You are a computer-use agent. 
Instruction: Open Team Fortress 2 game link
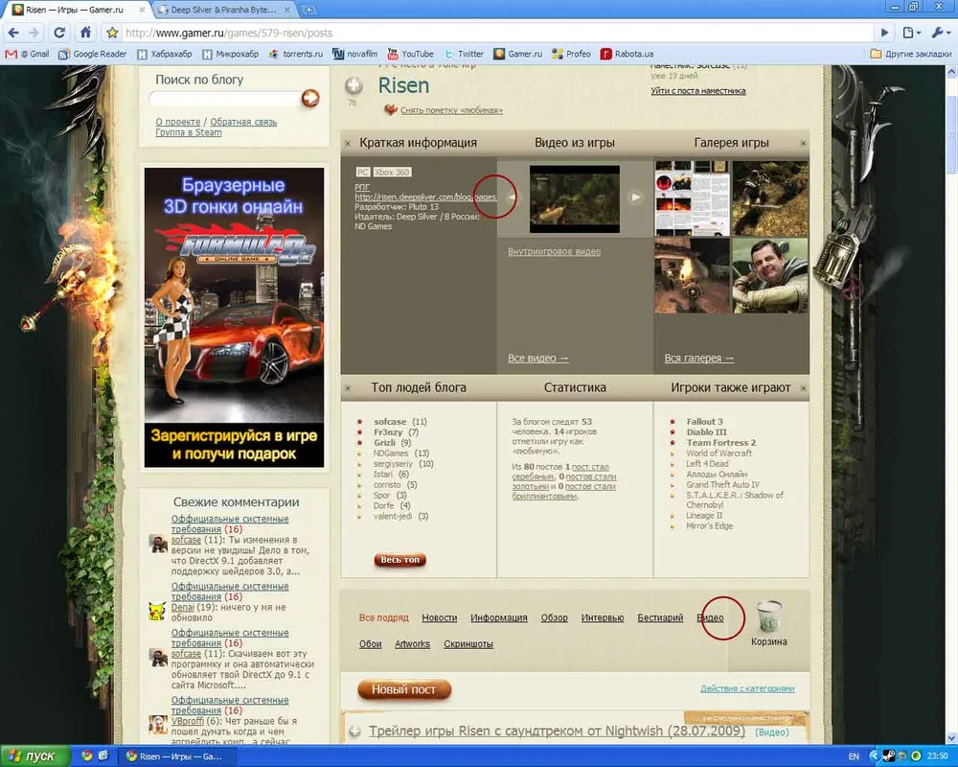721,442
